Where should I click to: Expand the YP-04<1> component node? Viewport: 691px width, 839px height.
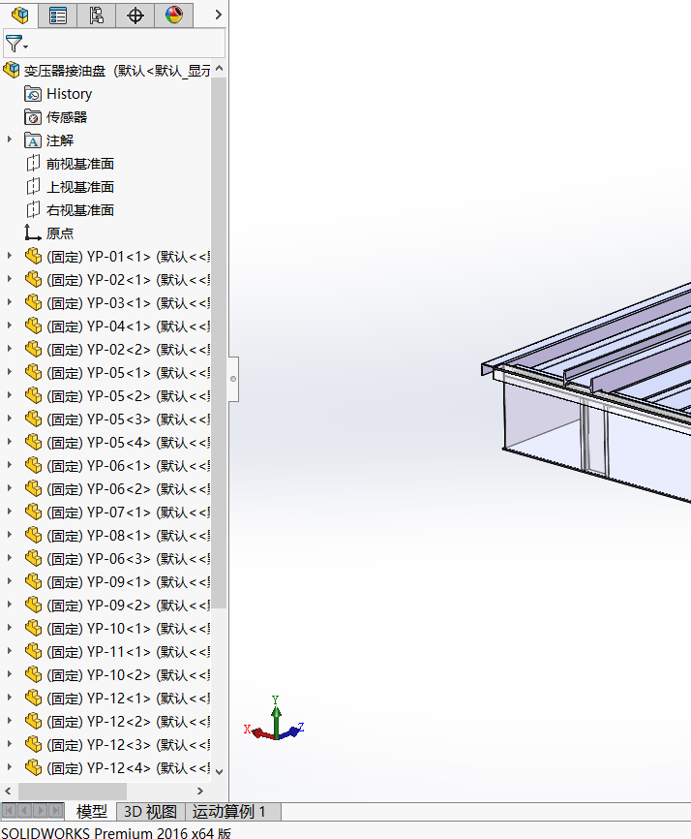click(x=9, y=326)
